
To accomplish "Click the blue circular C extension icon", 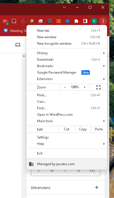I will pyautogui.click(x=67, y=21).
